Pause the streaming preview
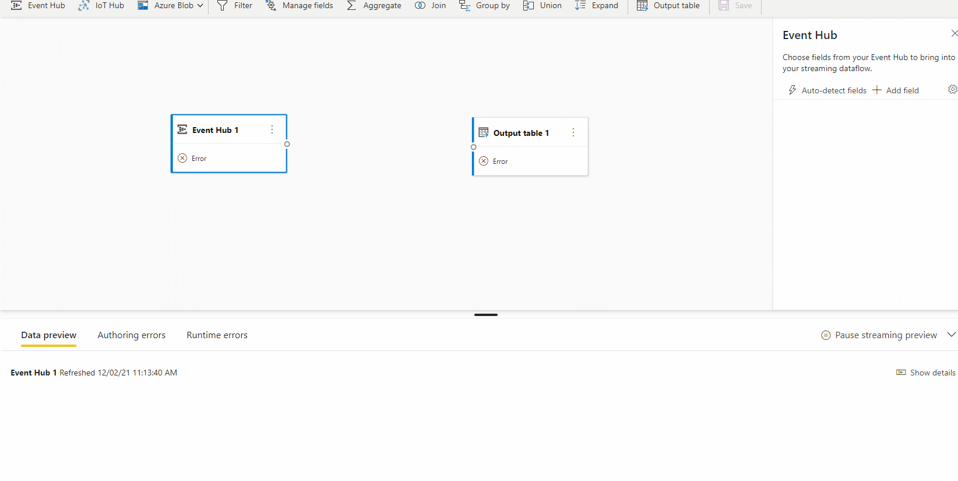The image size is (958, 481). tap(879, 335)
